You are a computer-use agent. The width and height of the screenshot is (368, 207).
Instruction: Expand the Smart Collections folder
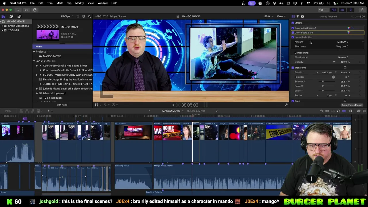pyautogui.click(x=2, y=26)
